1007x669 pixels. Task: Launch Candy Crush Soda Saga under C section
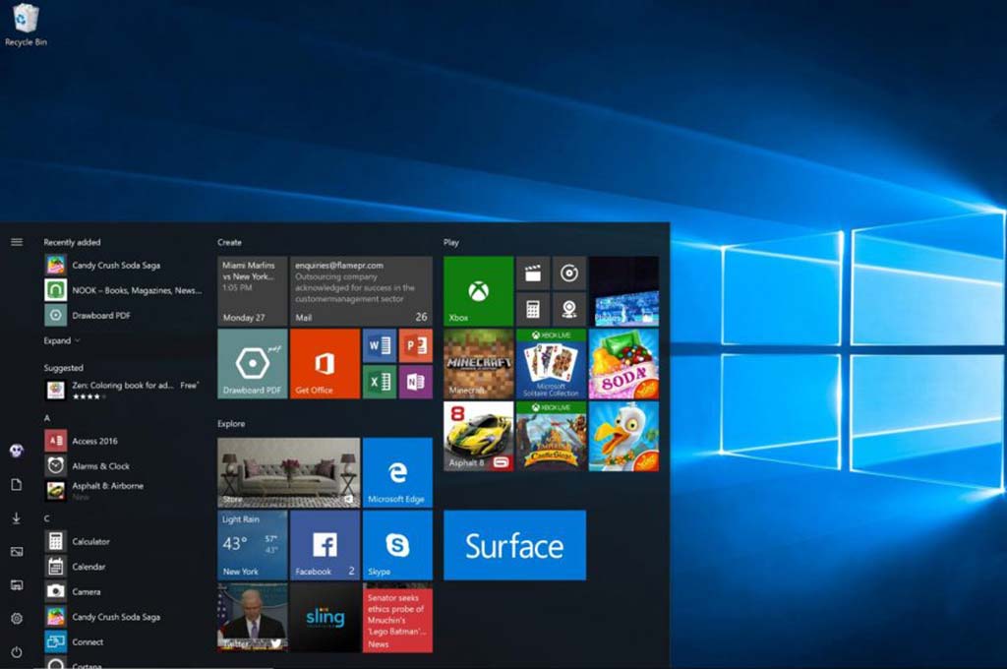[123, 616]
